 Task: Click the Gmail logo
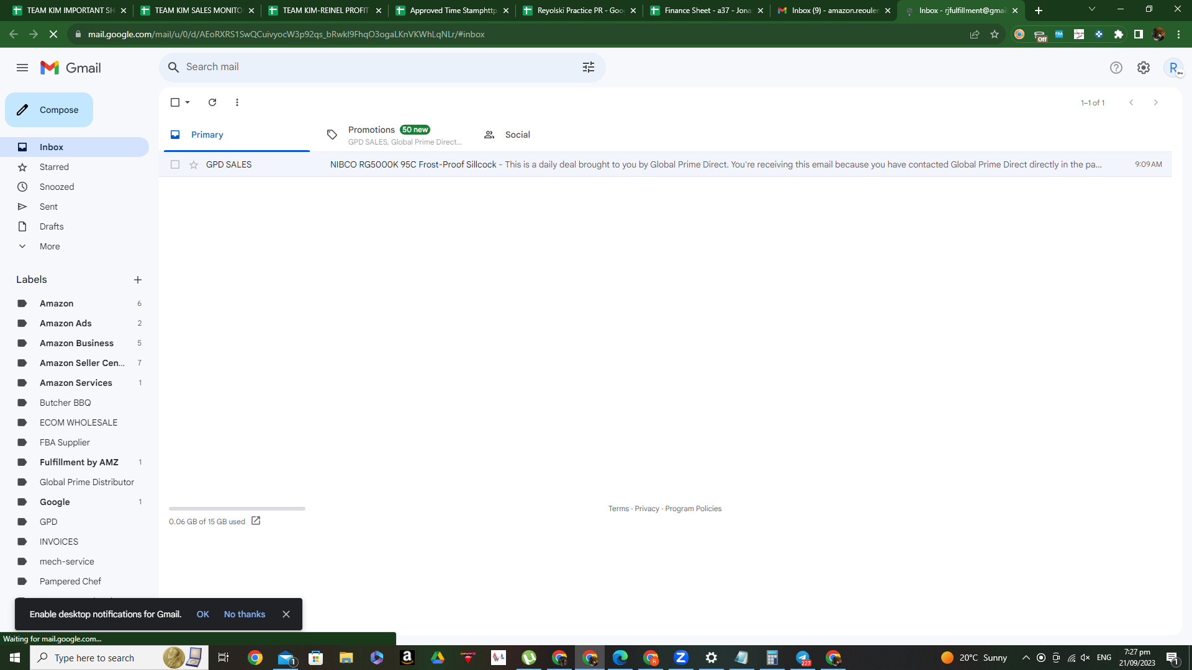[71, 68]
